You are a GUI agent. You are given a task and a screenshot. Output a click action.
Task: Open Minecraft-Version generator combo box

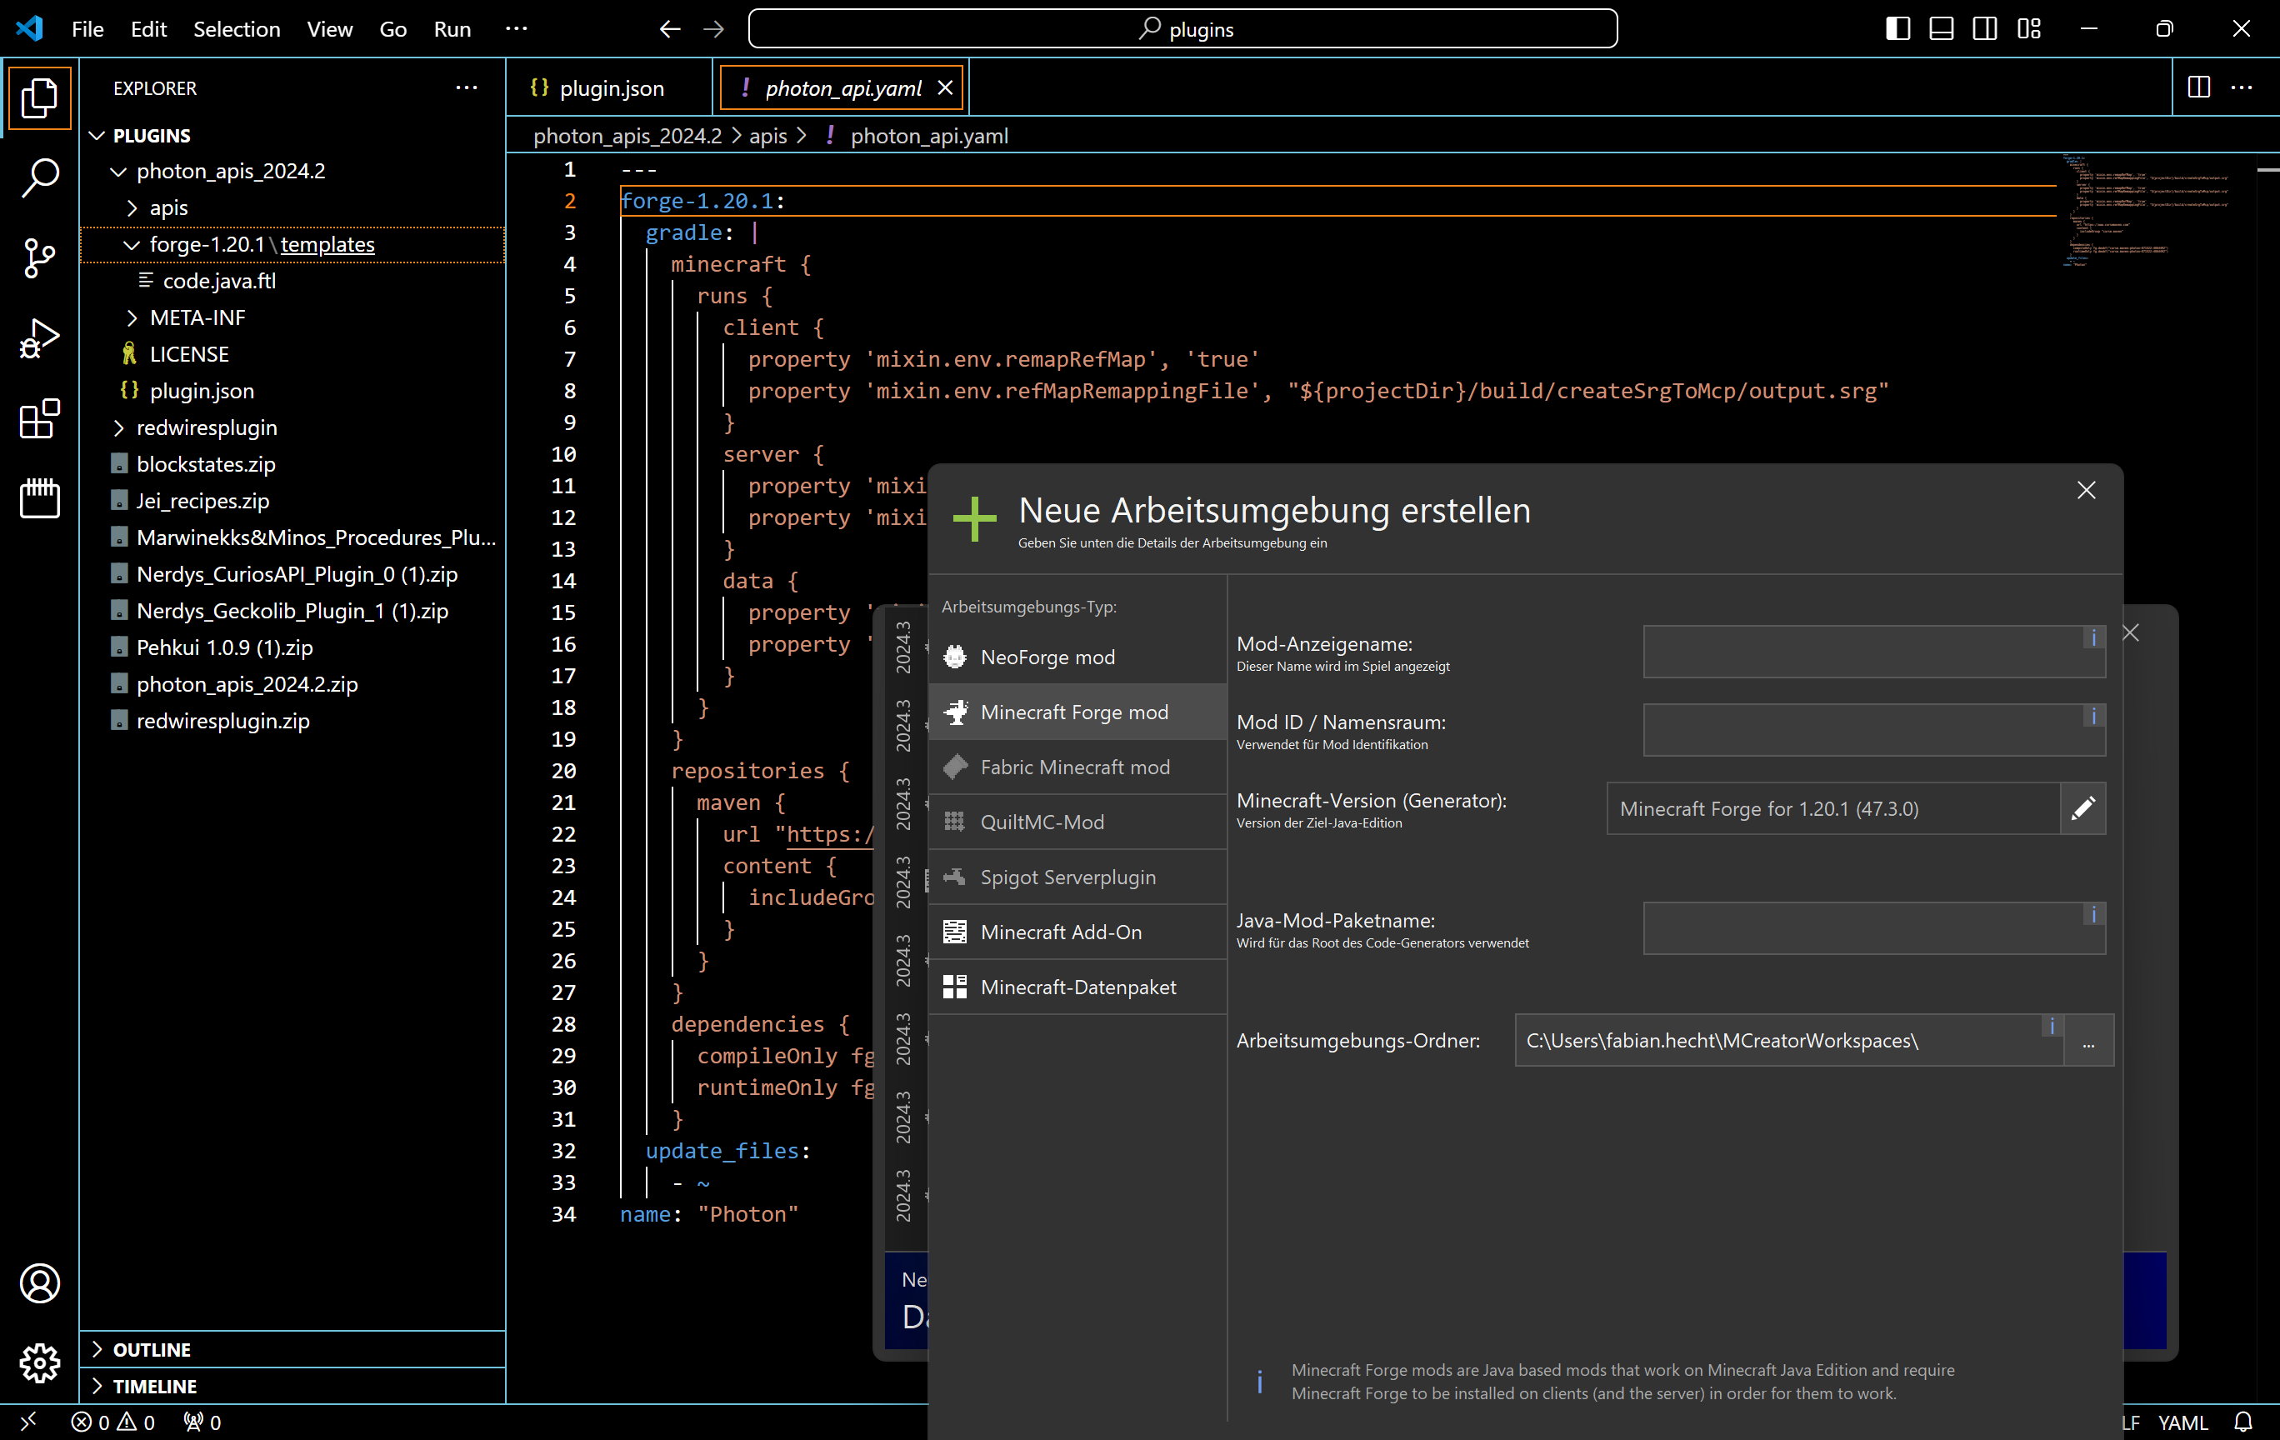pyautogui.click(x=1833, y=808)
